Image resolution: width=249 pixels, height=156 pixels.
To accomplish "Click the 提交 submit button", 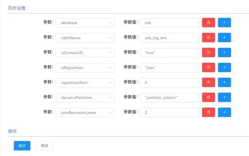I will point(22,146).
